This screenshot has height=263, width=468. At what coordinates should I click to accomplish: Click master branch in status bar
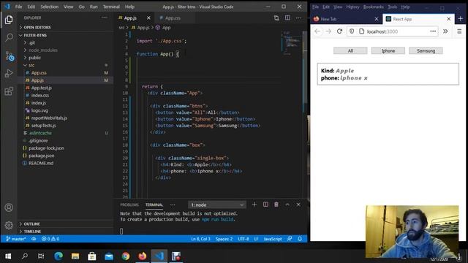pyautogui.click(x=16, y=239)
